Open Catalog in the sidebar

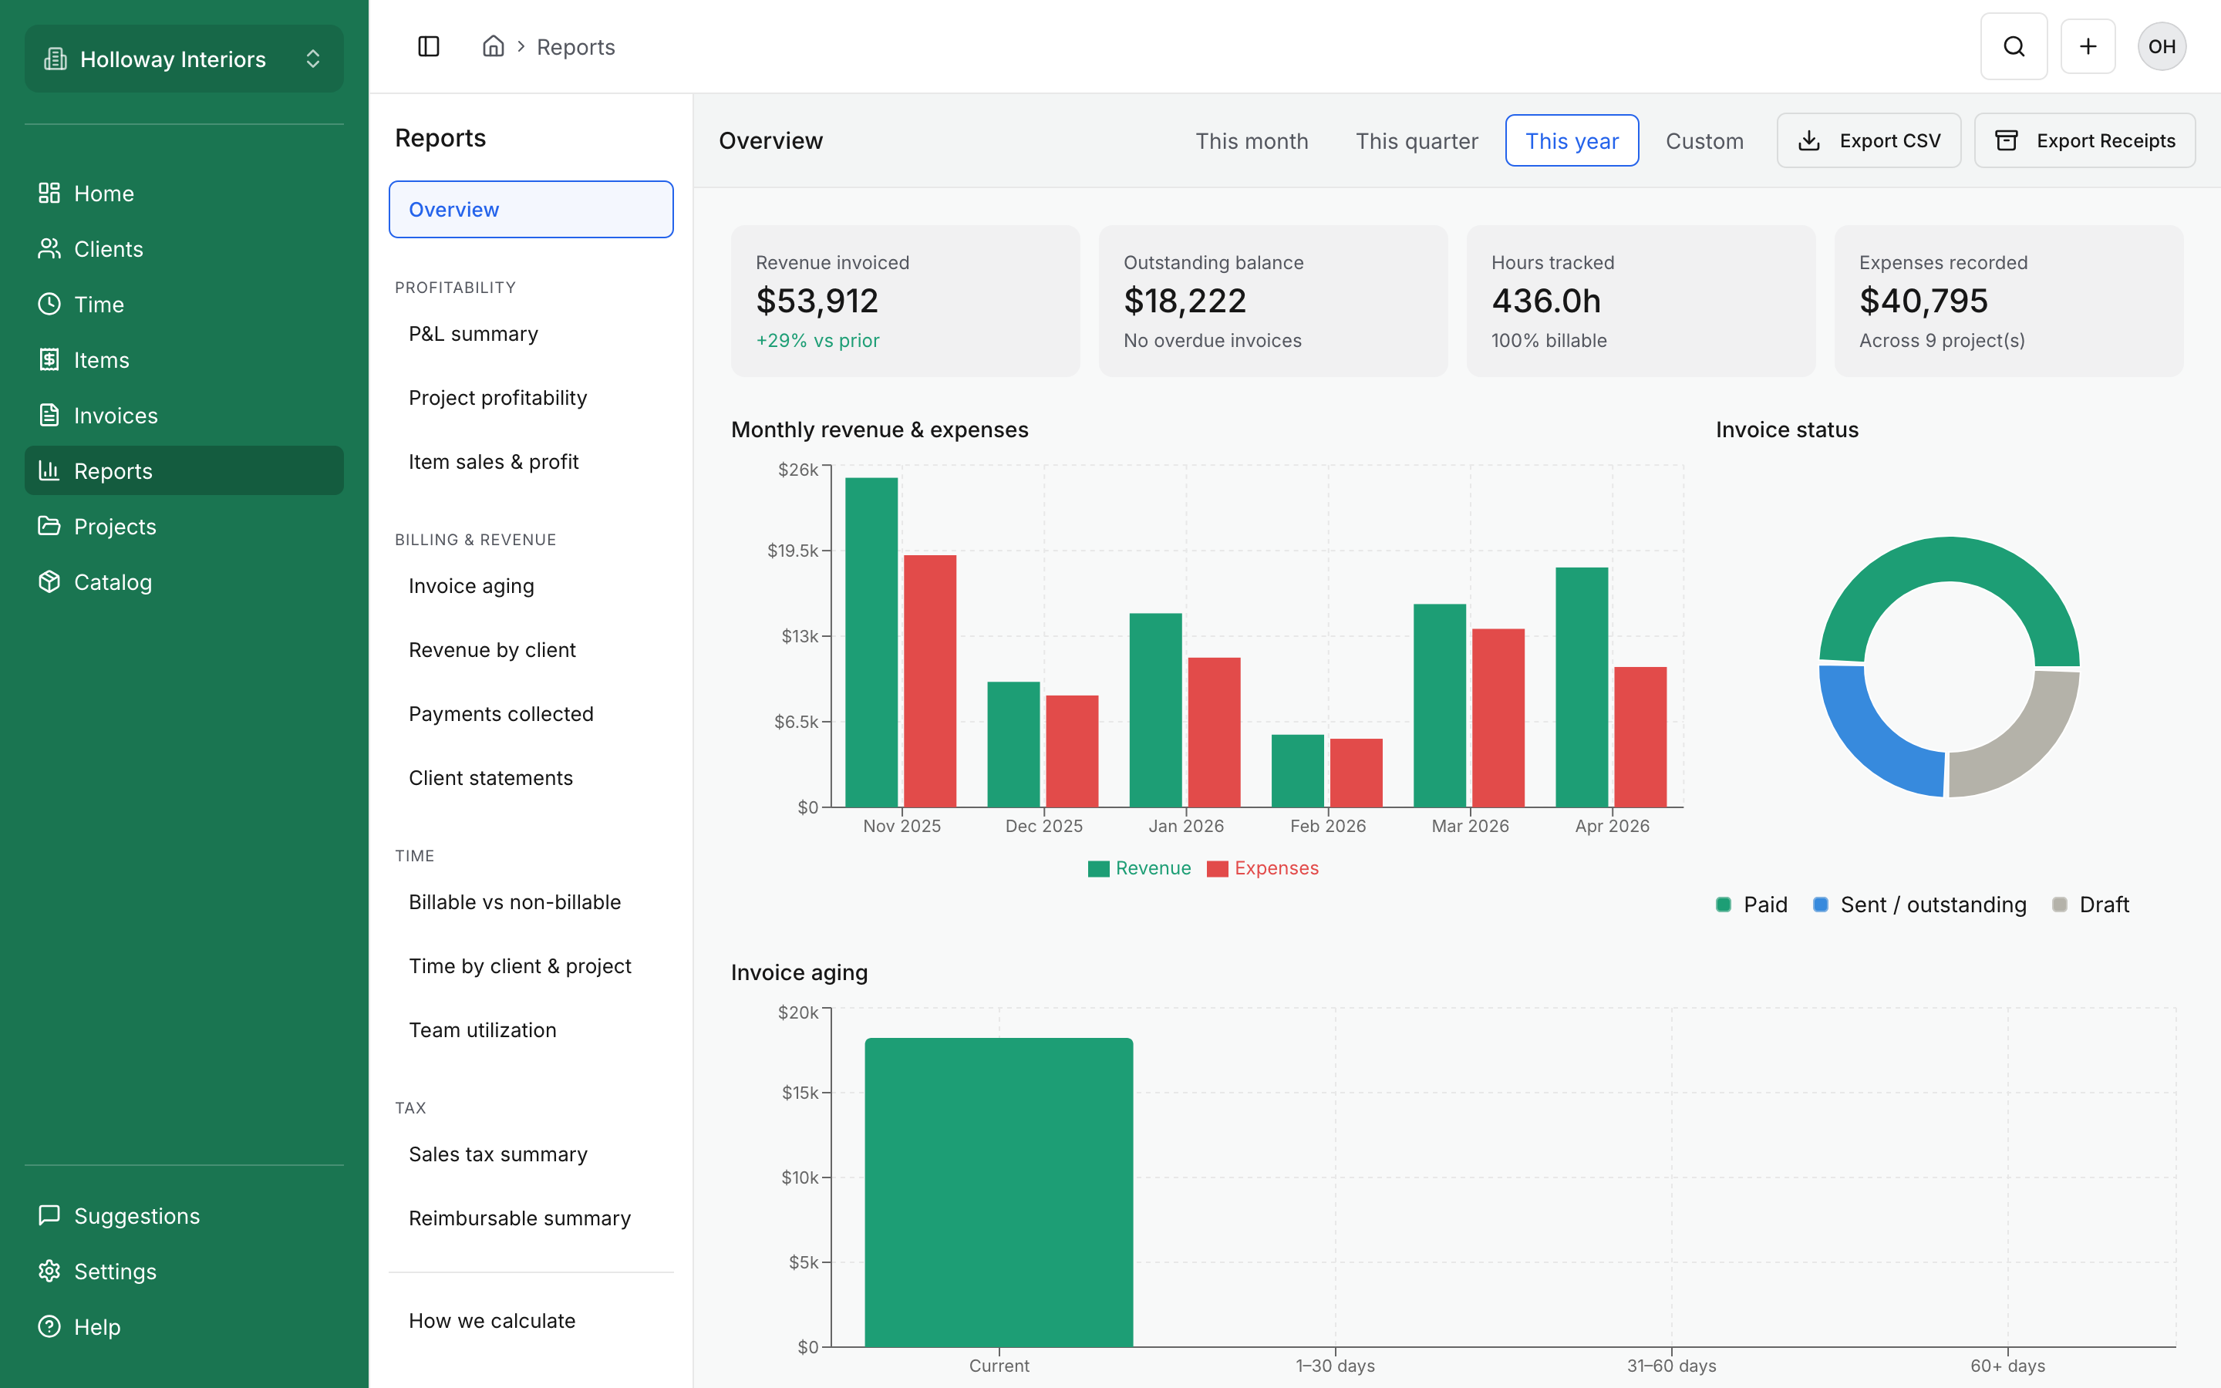click(184, 582)
